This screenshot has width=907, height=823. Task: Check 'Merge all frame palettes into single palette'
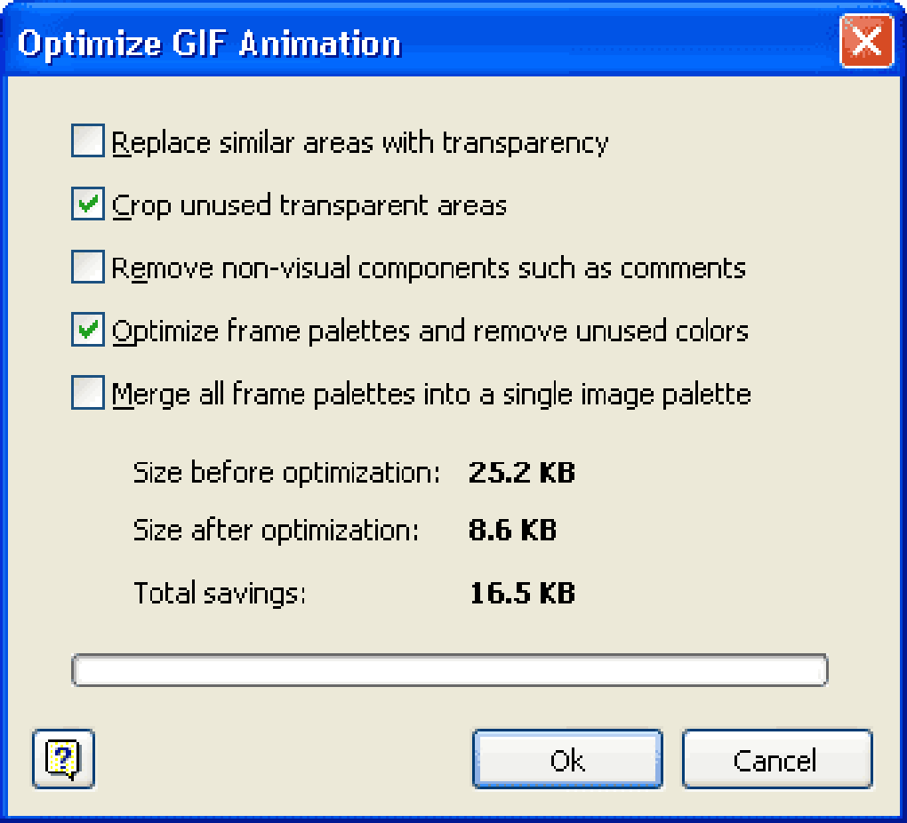click(x=86, y=393)
